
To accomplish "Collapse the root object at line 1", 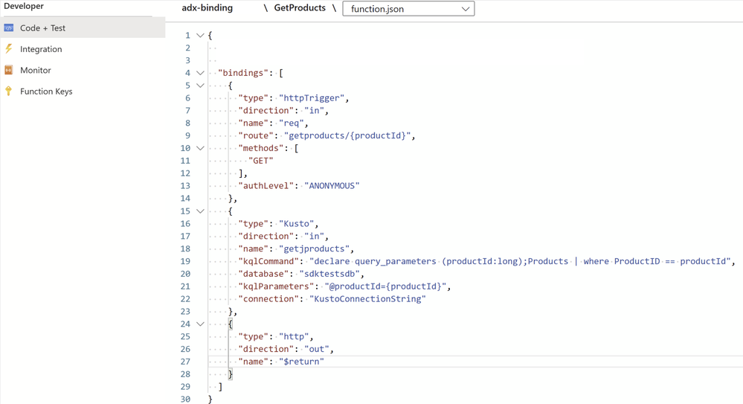I will (x=201, y=35).
